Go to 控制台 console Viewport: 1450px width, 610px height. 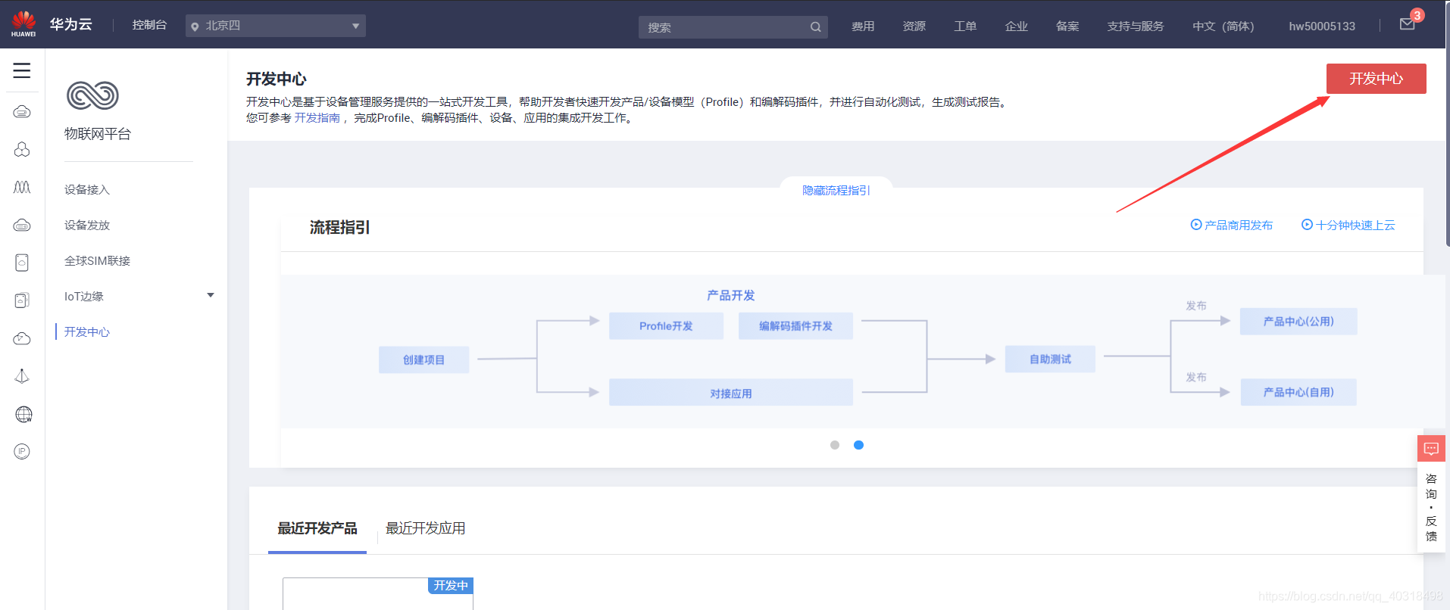149,25
